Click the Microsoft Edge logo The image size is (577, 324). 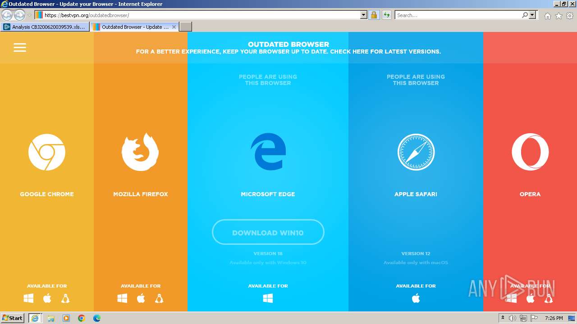click(x=268, y=152)
